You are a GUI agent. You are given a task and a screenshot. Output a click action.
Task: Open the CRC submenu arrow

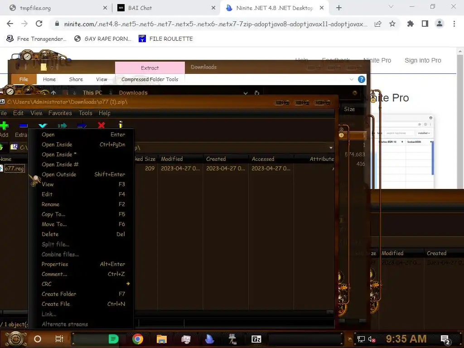click(128, 284)
